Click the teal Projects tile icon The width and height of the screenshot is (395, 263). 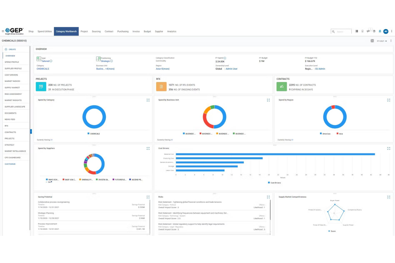41,87
